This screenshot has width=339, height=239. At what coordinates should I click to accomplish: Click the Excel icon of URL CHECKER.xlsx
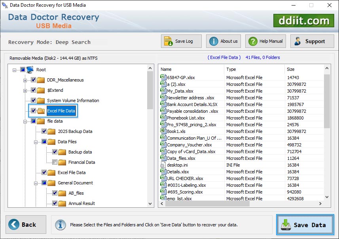163,178
